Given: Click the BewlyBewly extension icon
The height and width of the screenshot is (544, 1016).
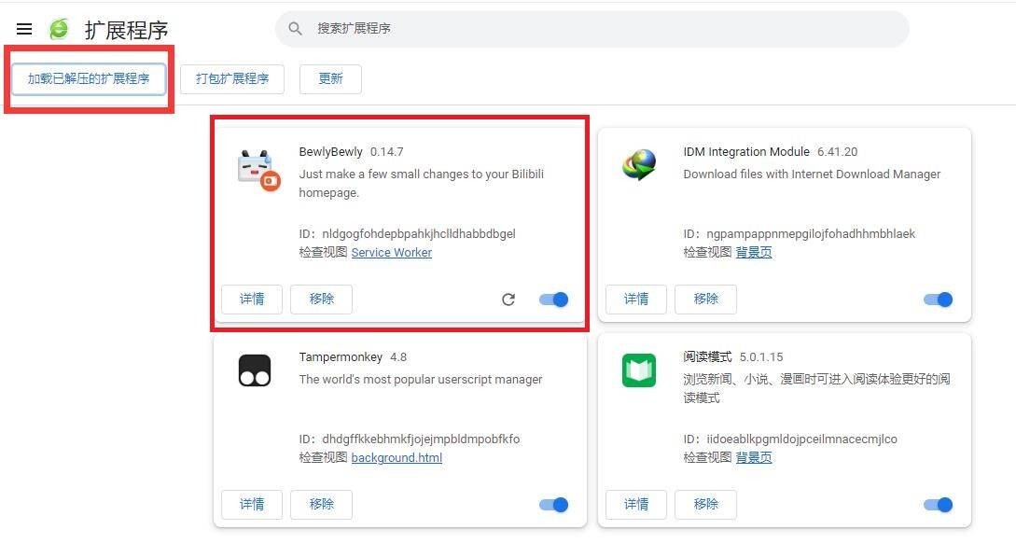Looking at the screenshot, I should pos(257,170).
